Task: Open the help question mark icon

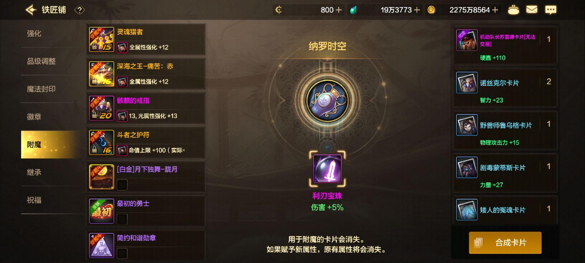Action: 79,10
